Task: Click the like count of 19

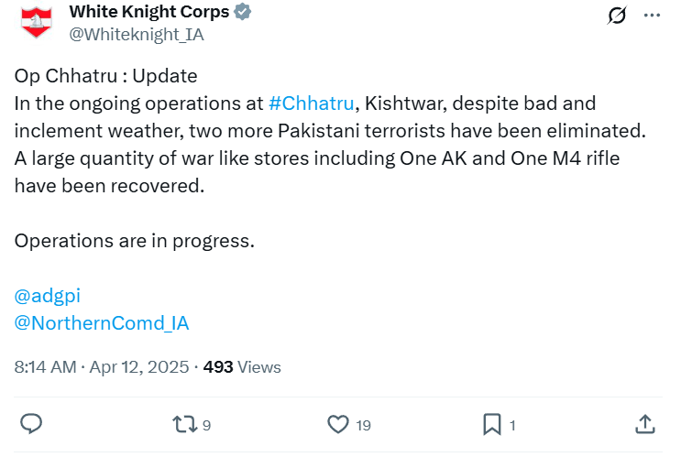Action: pos(363,425)
